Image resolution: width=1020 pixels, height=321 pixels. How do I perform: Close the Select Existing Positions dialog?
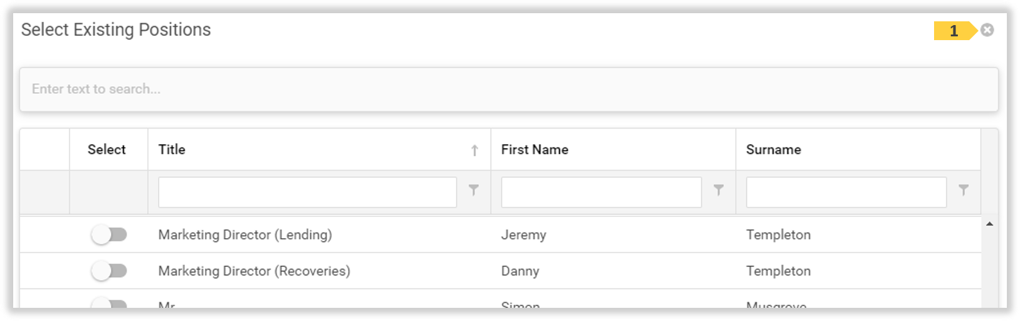coord(987,30)
